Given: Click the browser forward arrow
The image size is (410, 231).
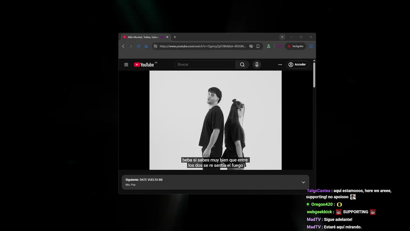Looking at the screenshot, I should [131, 46].
